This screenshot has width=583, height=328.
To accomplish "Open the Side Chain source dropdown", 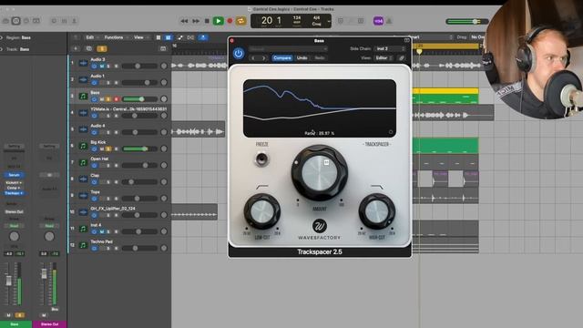I will [x=389, y=48].
